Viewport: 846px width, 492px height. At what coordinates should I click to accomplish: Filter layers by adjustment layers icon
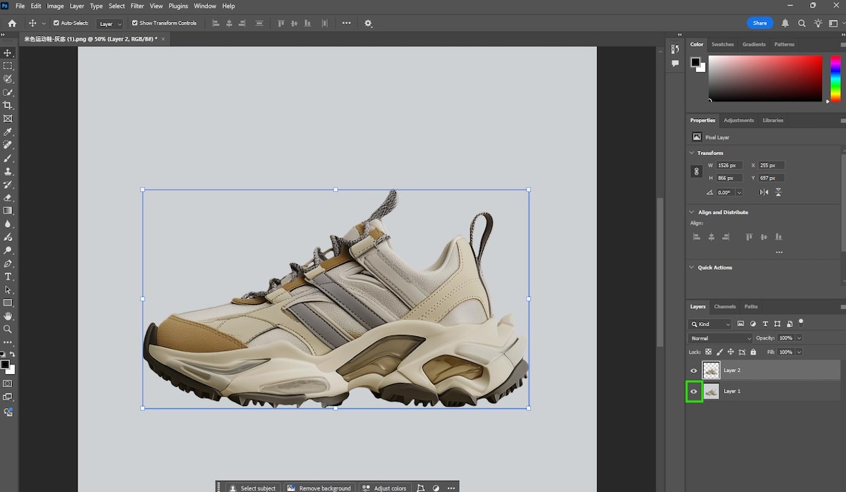pos(753,324)
